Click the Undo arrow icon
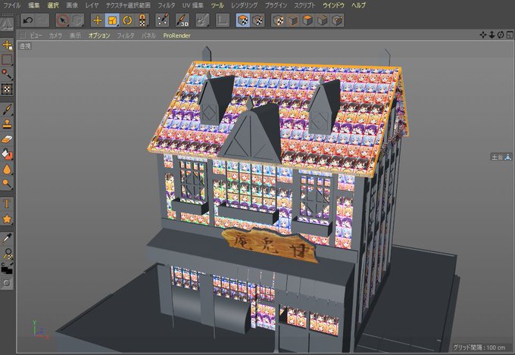Viewport: 515px width, 355px height. pyautogui.click(x=28, y=20)
